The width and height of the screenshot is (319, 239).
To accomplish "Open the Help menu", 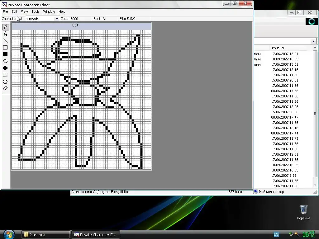I will (x=62, y=12).
